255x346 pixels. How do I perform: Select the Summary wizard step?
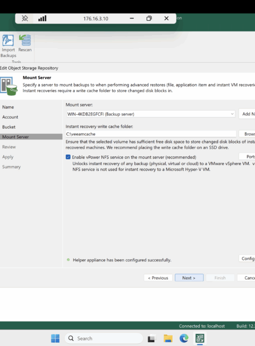click(x=12, y=167)
